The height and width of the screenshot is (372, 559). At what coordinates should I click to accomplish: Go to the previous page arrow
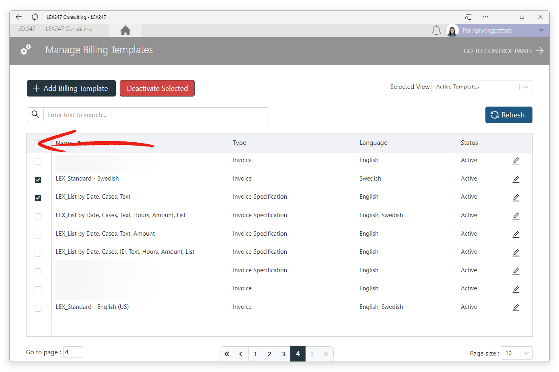[241, 354]
